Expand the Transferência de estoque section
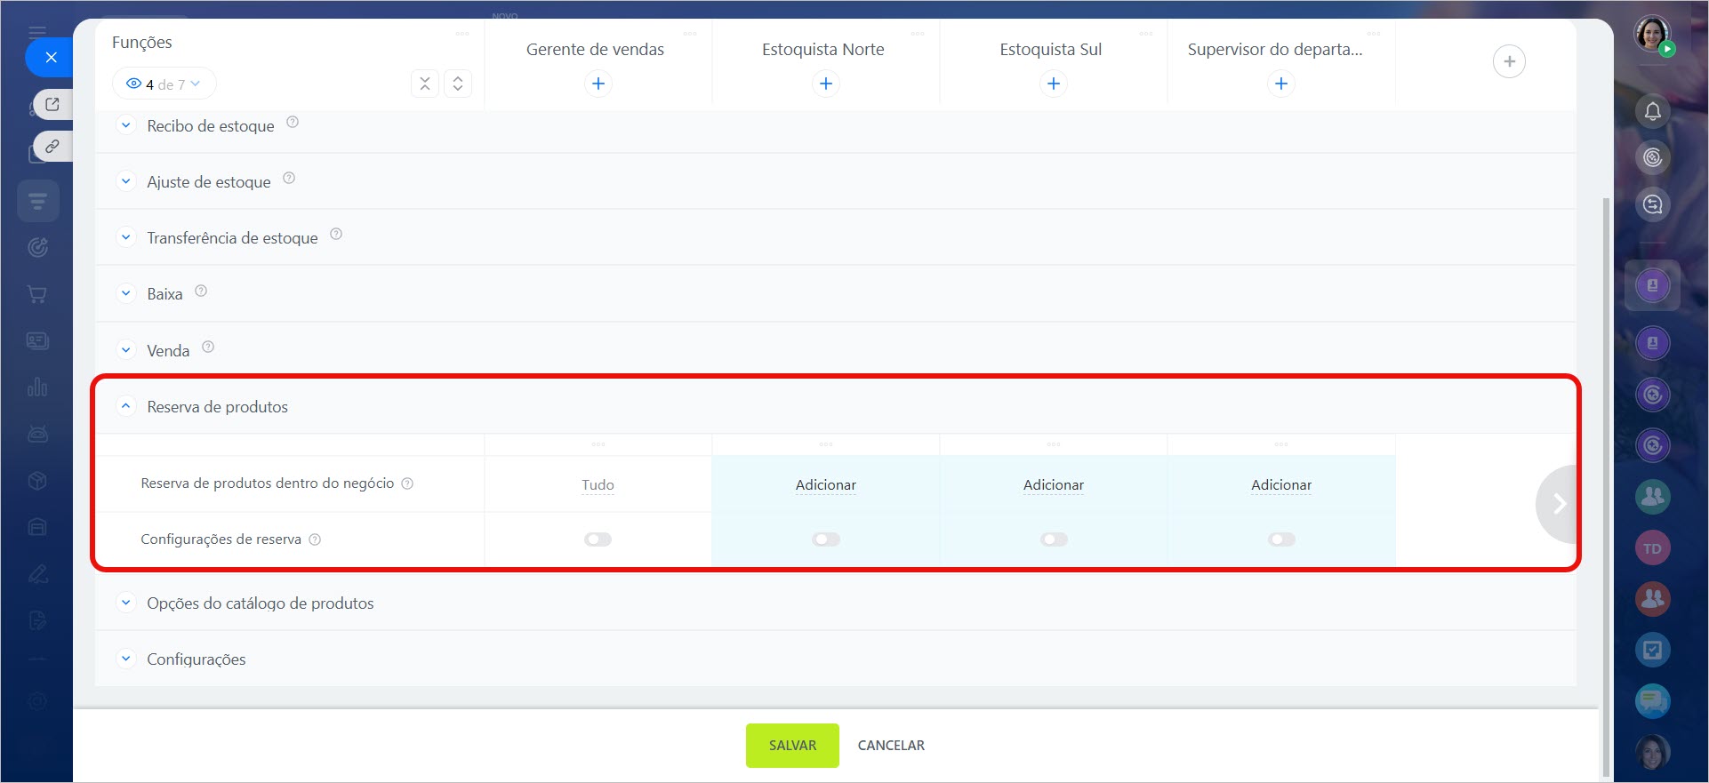 126,237
